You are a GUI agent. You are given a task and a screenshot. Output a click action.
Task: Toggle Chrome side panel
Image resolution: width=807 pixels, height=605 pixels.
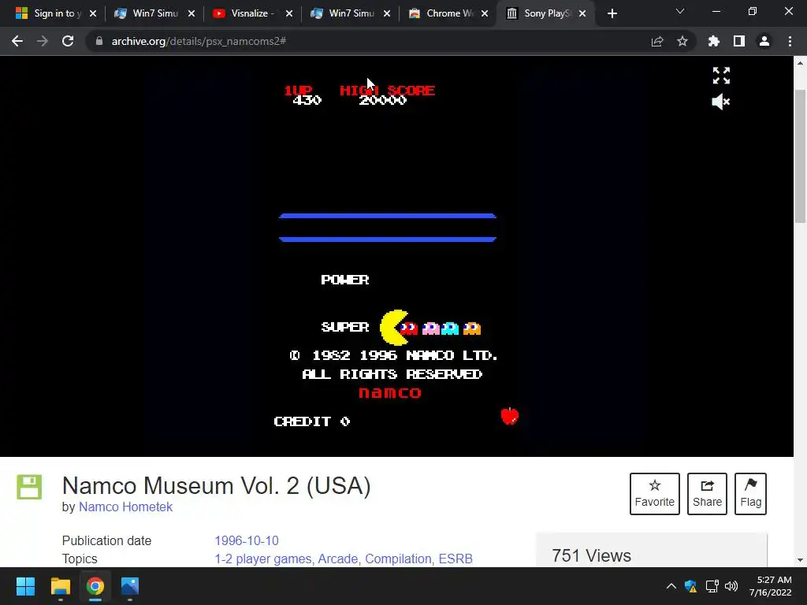pyautogui.click(x=739, y=41)
